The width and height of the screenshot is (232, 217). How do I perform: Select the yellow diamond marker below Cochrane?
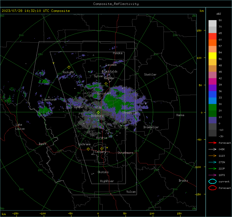point(88,149)
